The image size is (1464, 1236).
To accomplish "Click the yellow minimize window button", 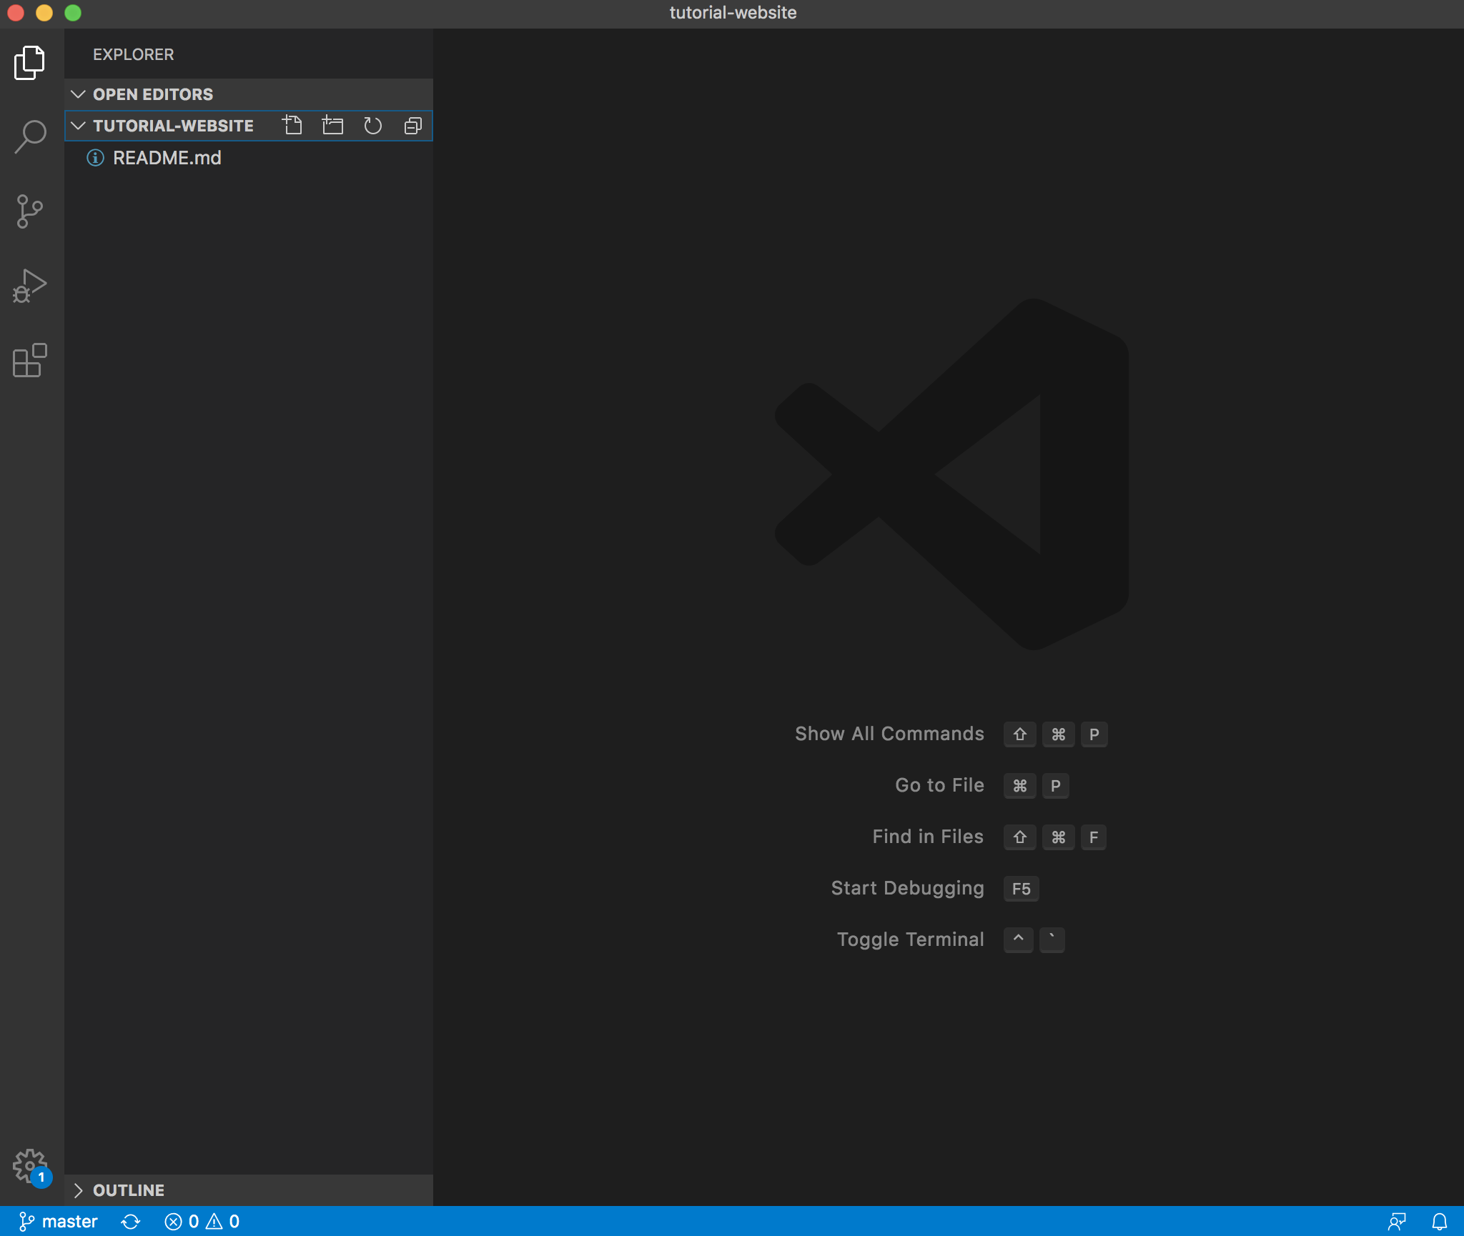I will coord(44,13).
